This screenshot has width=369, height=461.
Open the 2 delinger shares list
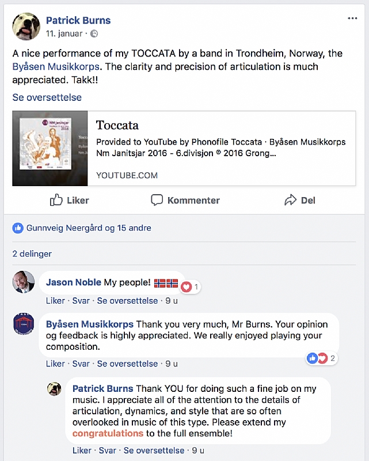pyautogui.click(x=32, y=254)
